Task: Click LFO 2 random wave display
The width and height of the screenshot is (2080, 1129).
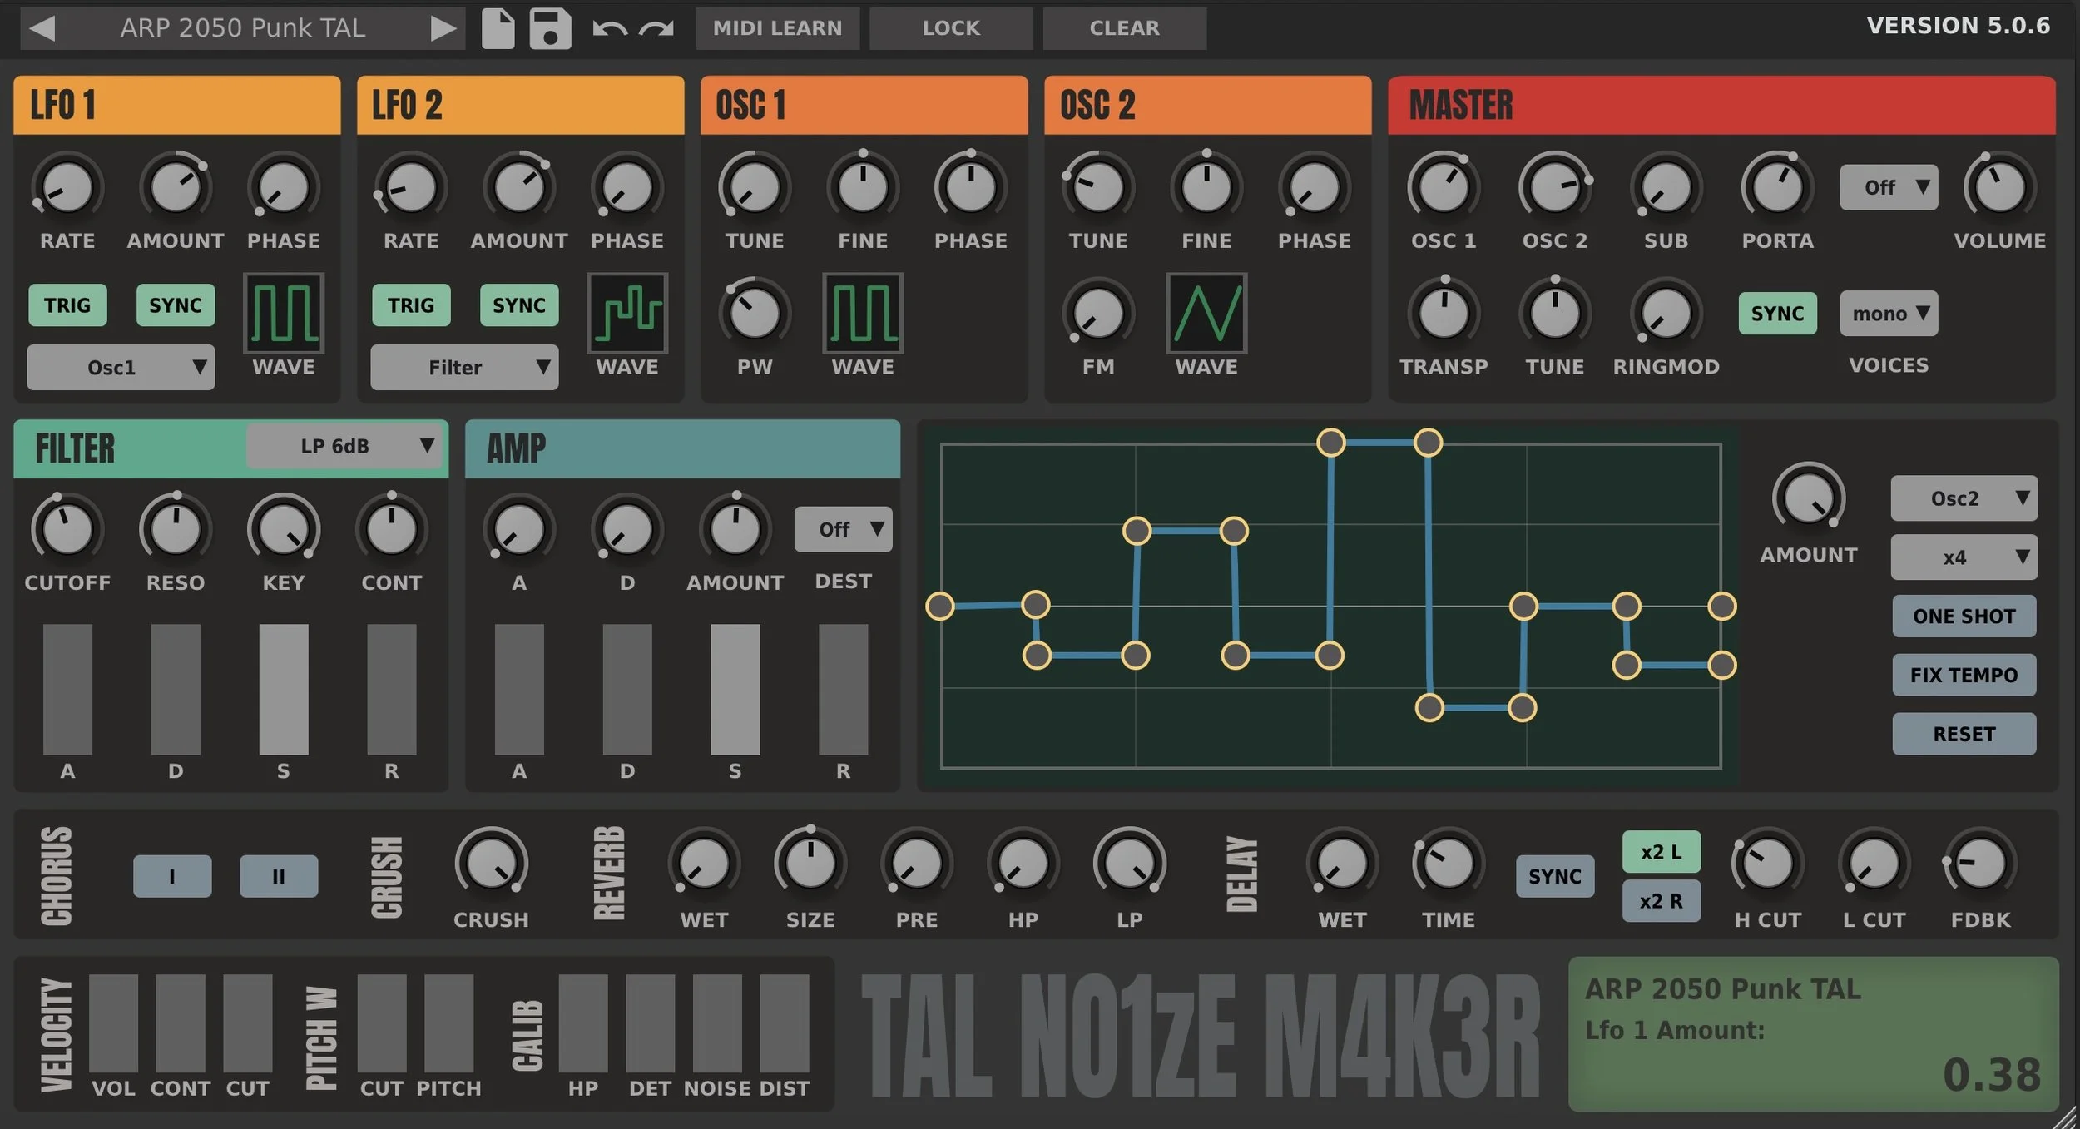Action: click(627, 313)
